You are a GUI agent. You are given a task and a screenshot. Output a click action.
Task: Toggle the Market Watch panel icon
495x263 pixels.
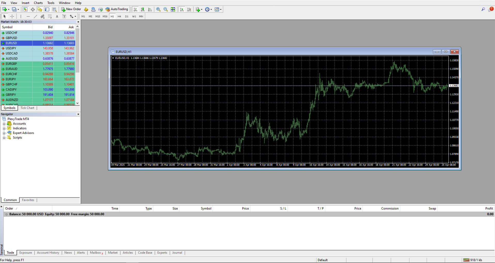25,9
